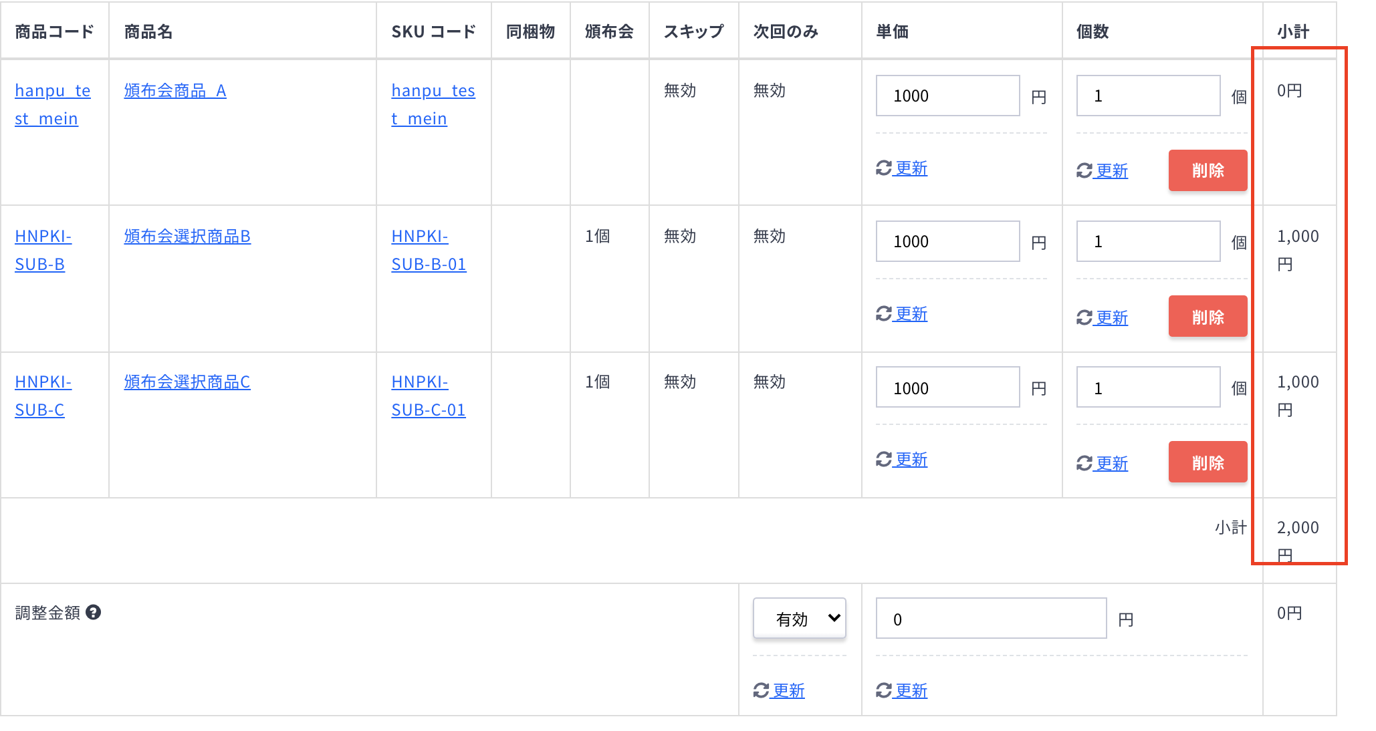Click refresh icon under 頒布会商品_A unit price

(884, 168)
